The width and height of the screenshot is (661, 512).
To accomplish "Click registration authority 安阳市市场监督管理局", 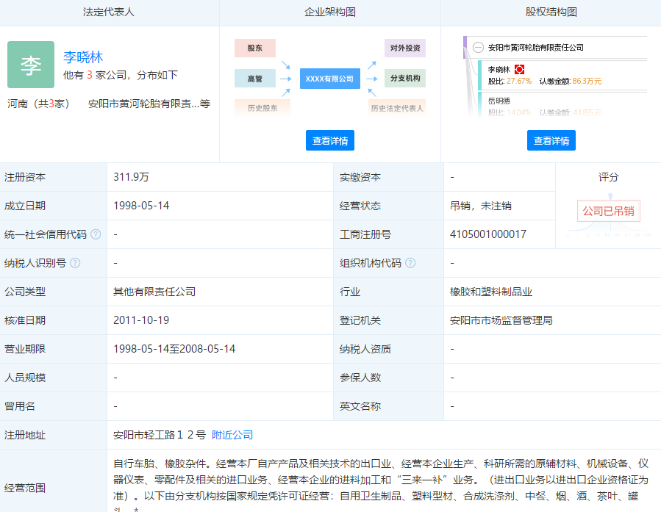I will 501,320.
